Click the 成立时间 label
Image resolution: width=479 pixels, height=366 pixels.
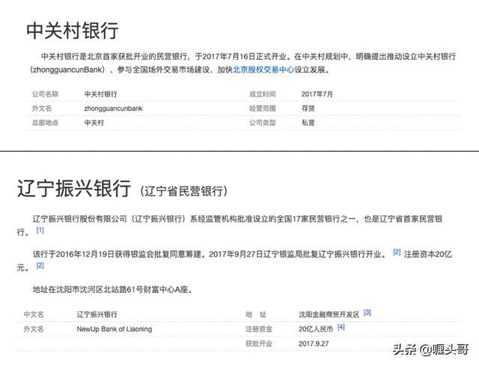263,94
